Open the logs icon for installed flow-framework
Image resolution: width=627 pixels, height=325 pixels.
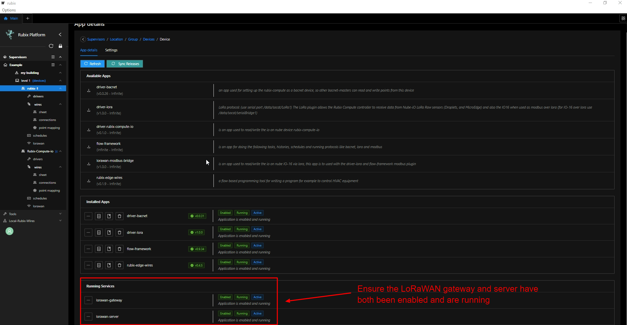pos(99,249)
